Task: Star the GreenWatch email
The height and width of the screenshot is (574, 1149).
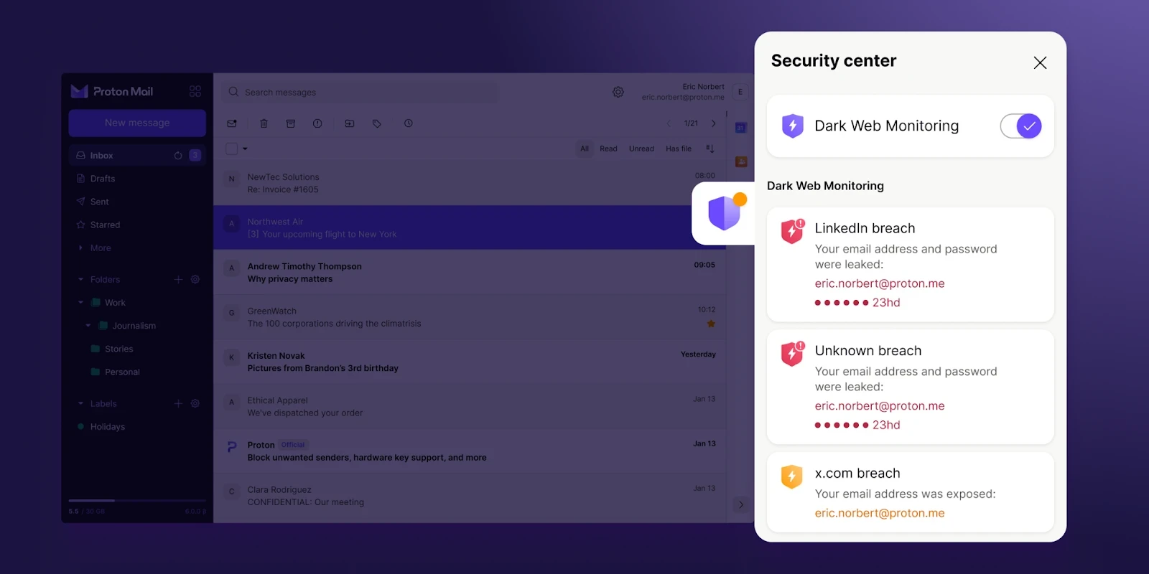Action: [x=711, y=324]
